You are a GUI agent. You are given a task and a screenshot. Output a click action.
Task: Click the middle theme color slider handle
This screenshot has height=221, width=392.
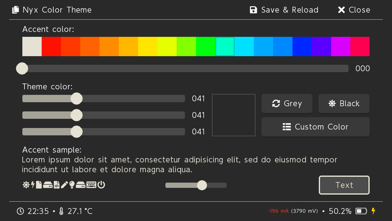coord(76,115)
